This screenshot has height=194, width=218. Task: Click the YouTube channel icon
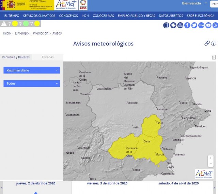coord(208,25)
